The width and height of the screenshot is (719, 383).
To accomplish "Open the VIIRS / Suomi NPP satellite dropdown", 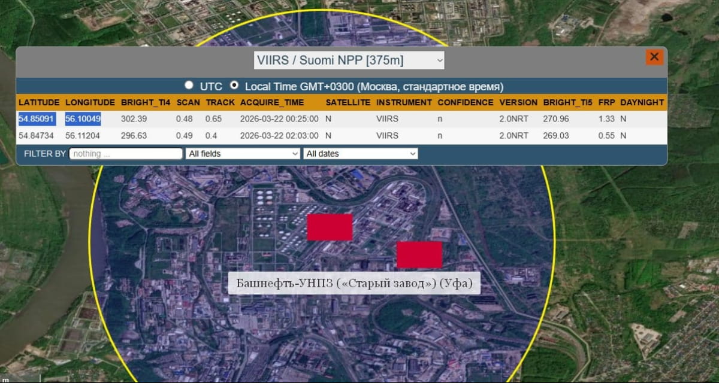I will (x=349, y=60).
